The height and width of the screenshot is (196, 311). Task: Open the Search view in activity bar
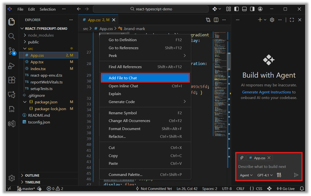[11, 36]
